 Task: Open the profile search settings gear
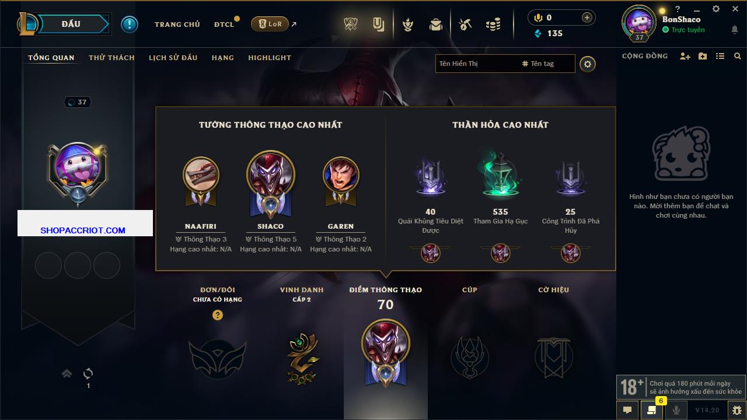click(588, 64)
